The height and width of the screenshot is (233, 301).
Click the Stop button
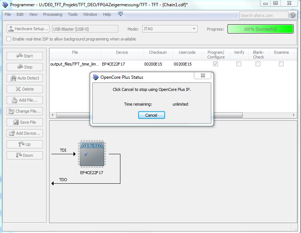point(25,67)
